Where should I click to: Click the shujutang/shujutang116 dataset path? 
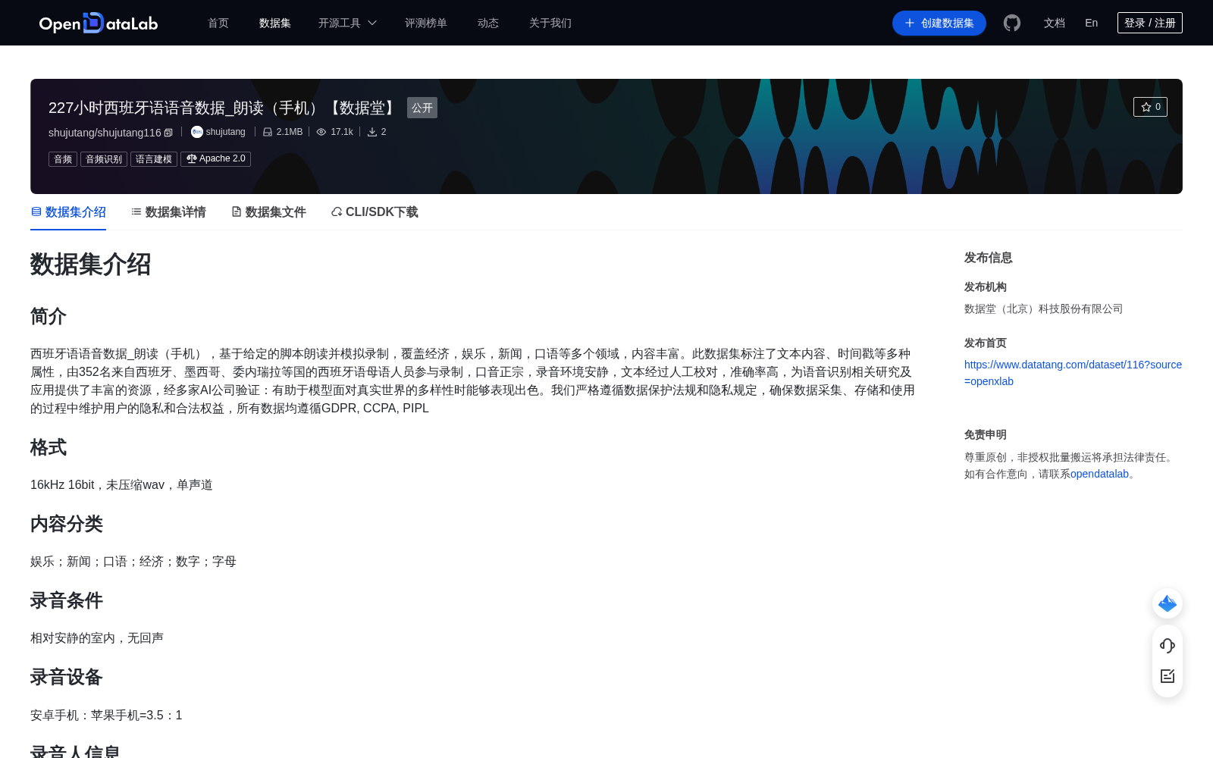(105, 133)
